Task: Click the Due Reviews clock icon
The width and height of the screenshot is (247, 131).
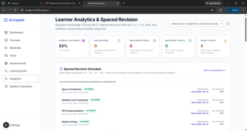Action: [119, 41]
